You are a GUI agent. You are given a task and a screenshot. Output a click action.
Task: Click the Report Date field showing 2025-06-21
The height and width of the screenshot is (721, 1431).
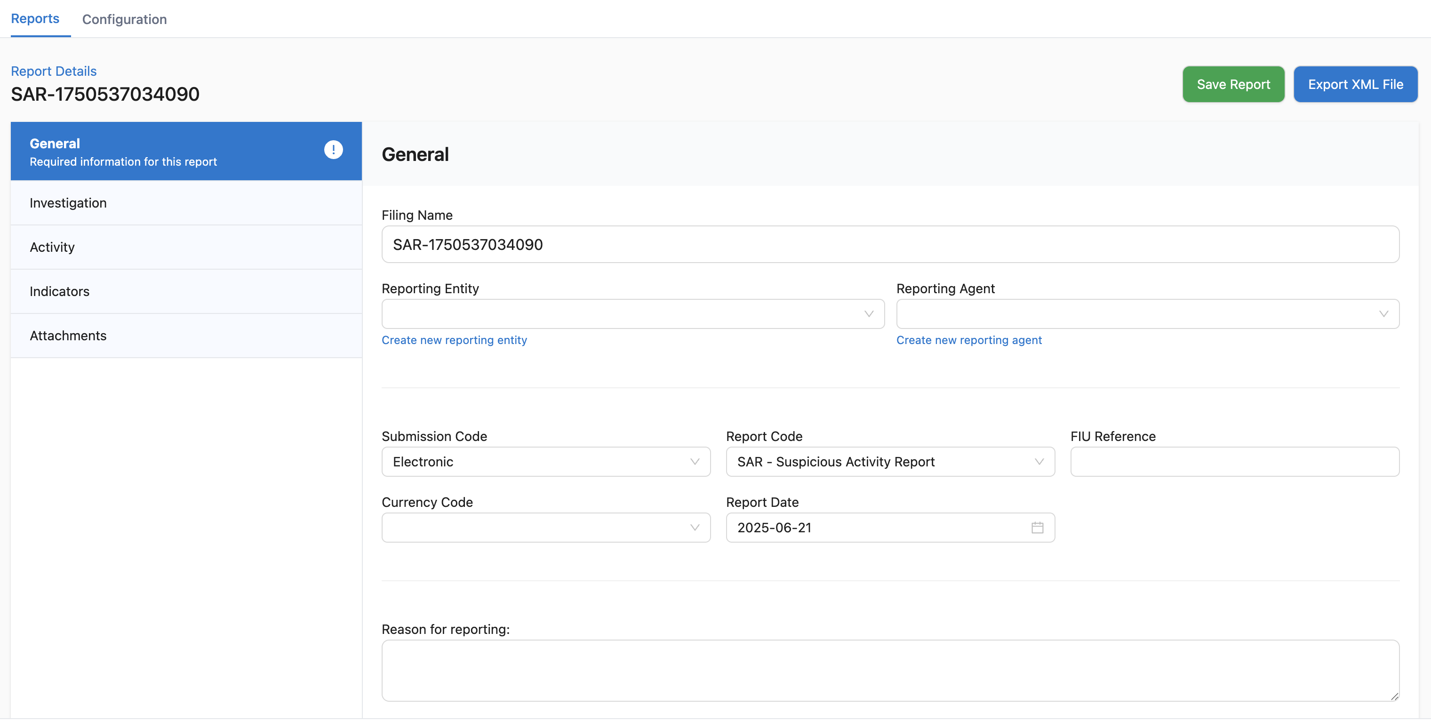tap(890, 528)
